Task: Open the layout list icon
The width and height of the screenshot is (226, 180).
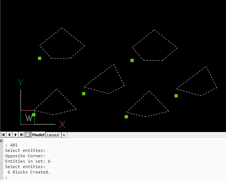Action: point(27,135)
